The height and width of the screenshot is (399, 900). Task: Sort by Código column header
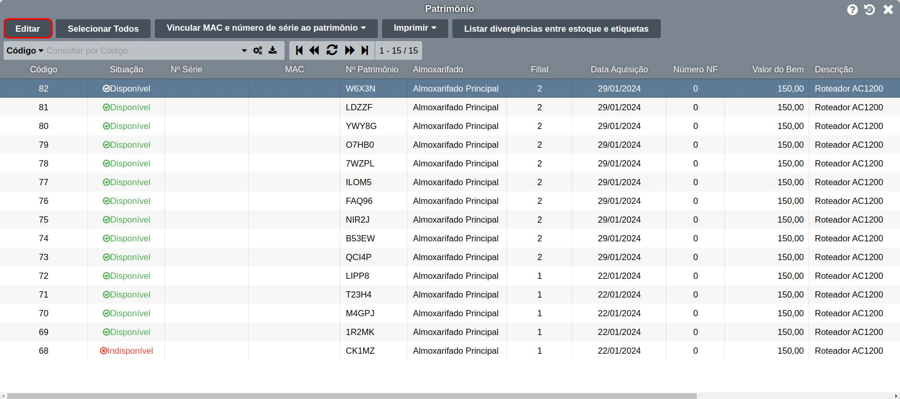click(44, 69)
